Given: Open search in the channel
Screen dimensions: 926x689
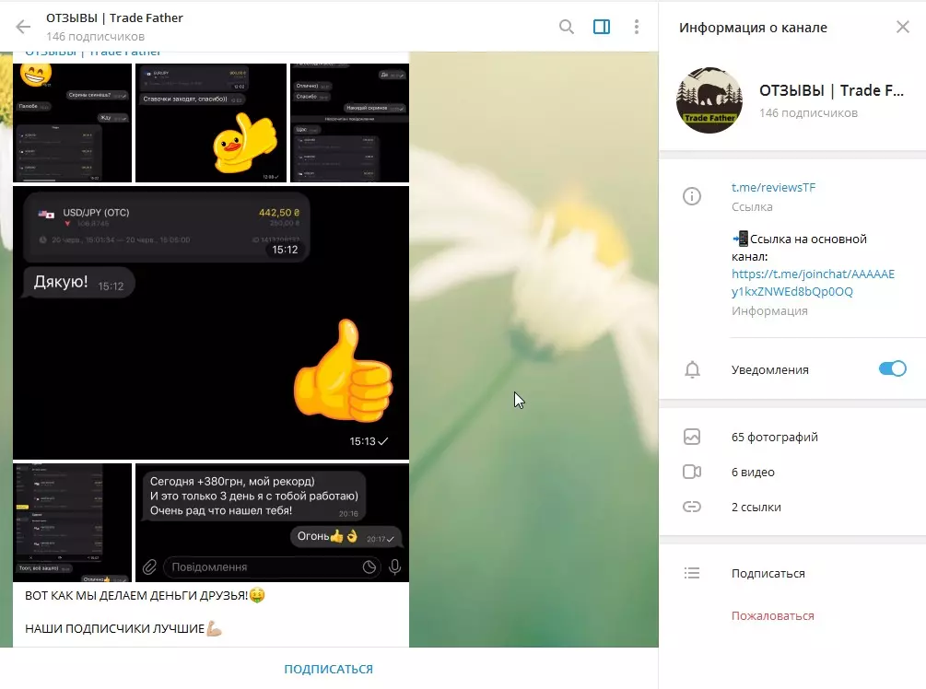Looking at the screenshot, I should (x=567, y=27).
